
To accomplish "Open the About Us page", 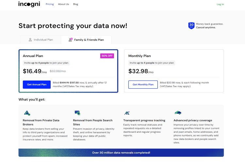I will (63, 4).
